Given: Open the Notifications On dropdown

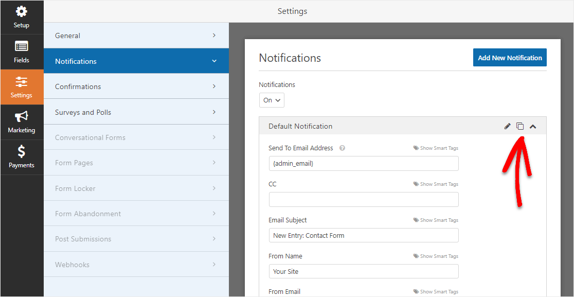Looking at the screenshot, I should coord(272,100).
